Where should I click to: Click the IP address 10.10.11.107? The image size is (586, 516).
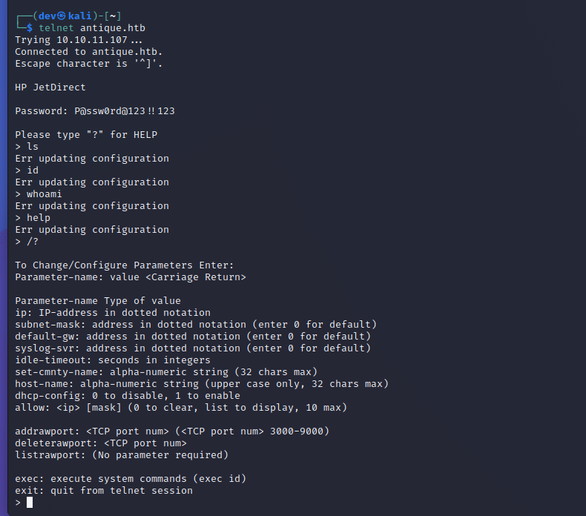coord(91,40)
